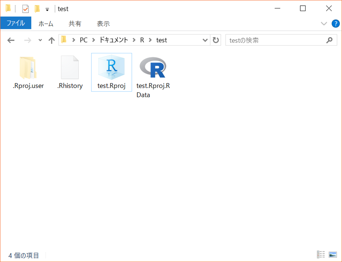The width and height of the screenshot is (342, 262).
Task: Expand the ribbon using the chevron
Action: click(x=324, y=24)
